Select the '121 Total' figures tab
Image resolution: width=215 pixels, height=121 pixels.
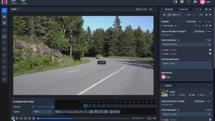click(207, 22)
